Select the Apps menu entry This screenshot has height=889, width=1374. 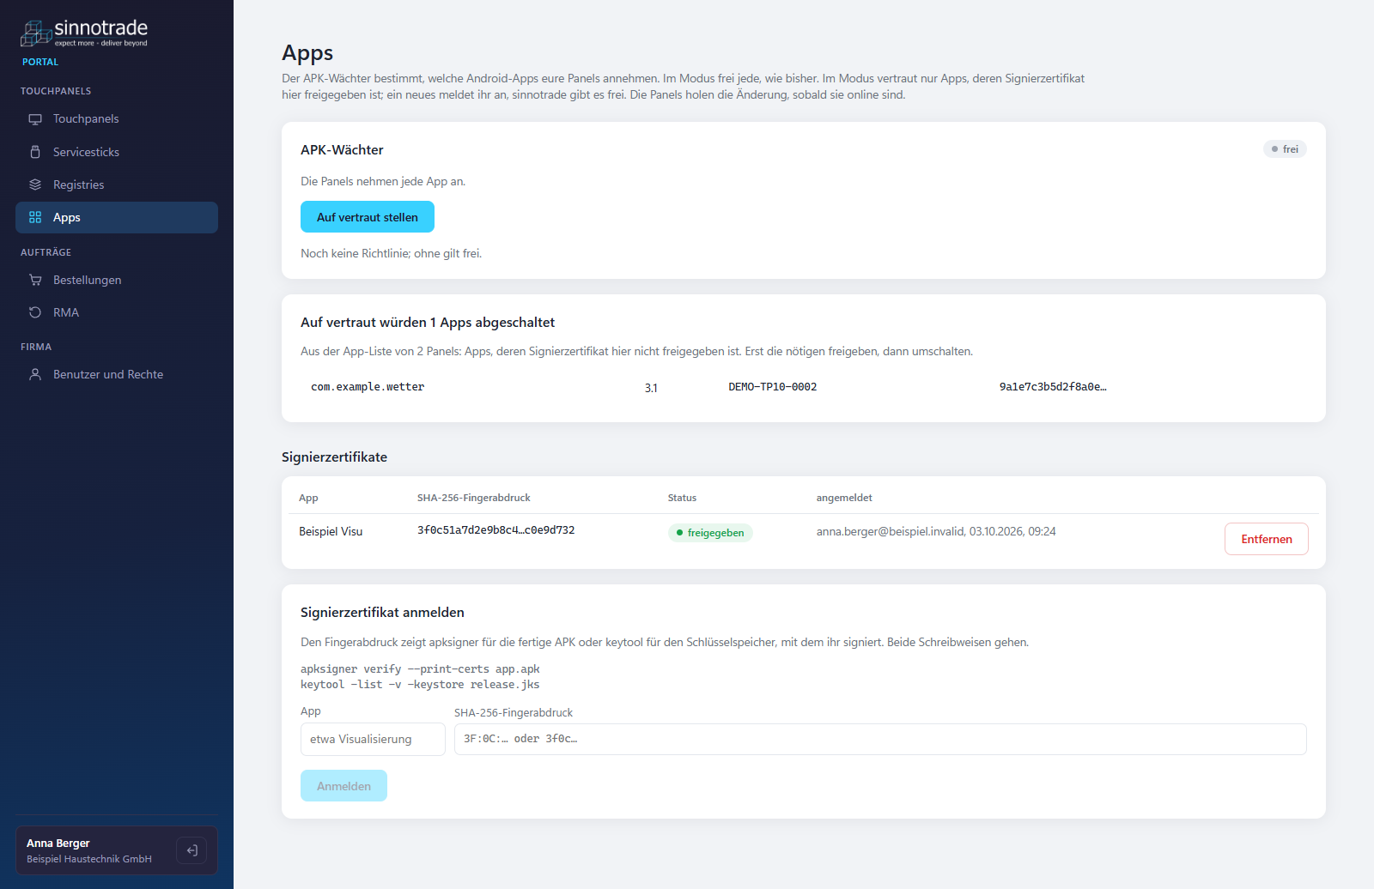point(117,217)
